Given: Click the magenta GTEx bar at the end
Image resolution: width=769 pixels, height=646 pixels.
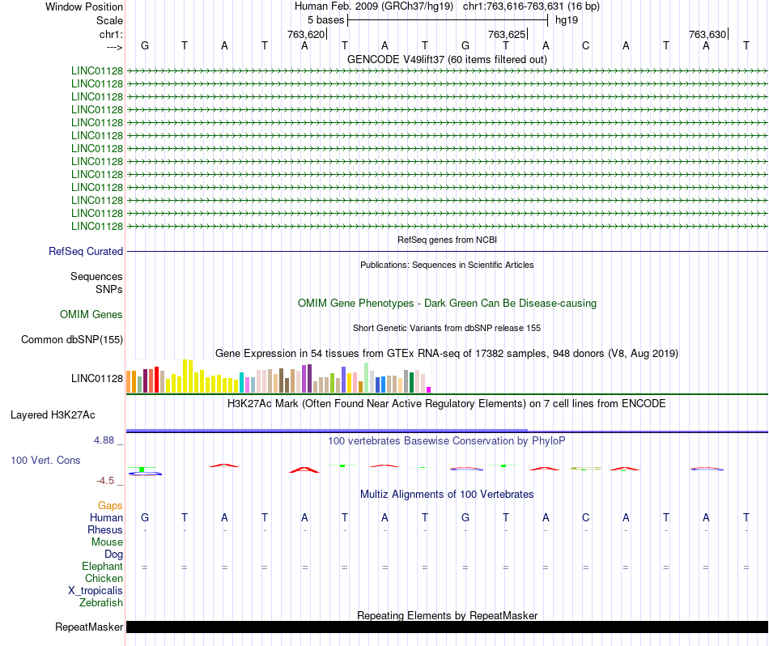Looking at the screenshot, I should point(429,389).
